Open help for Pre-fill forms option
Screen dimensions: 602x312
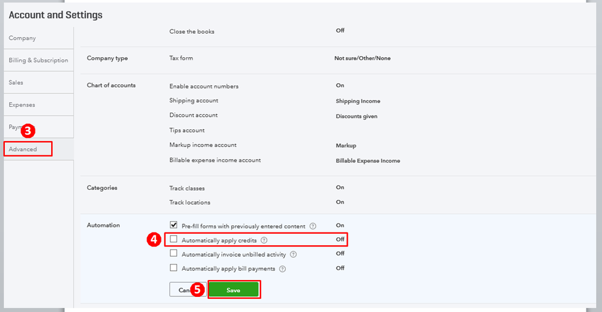(x=313, y=226)
